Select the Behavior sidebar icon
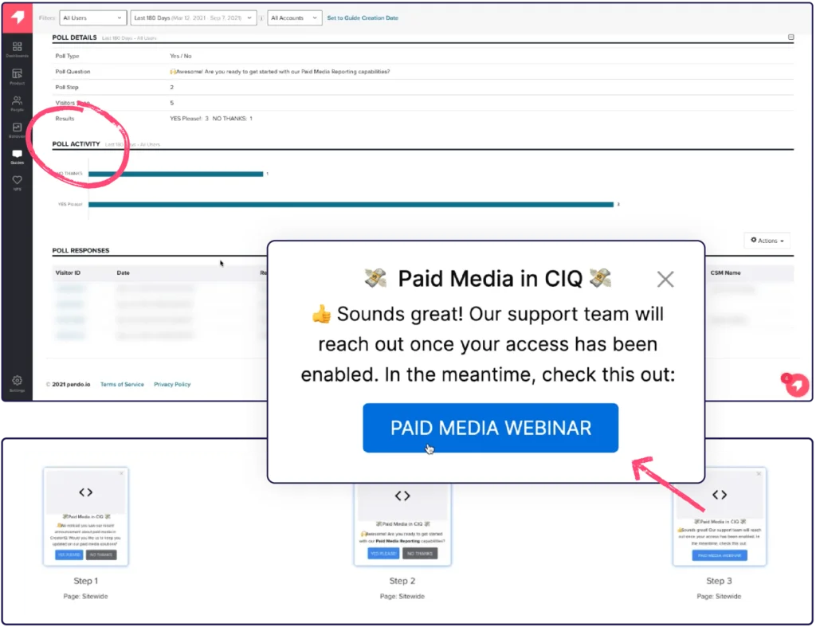The width and height of the screenshot is (816, 627). [x=17, y=129]
